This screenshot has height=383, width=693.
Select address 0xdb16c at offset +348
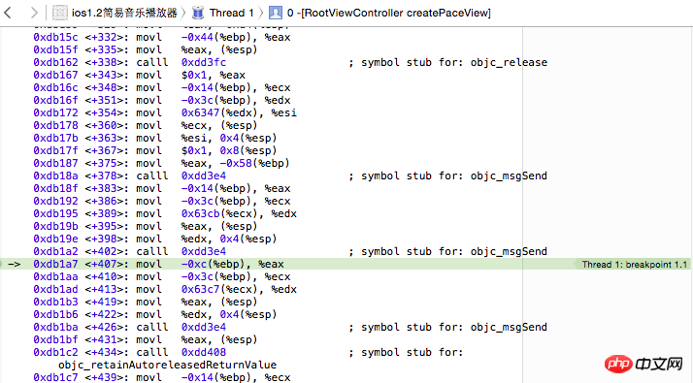(x=55, y=87)
